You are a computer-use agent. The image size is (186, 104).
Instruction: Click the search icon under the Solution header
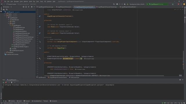[x=7, y=10]
